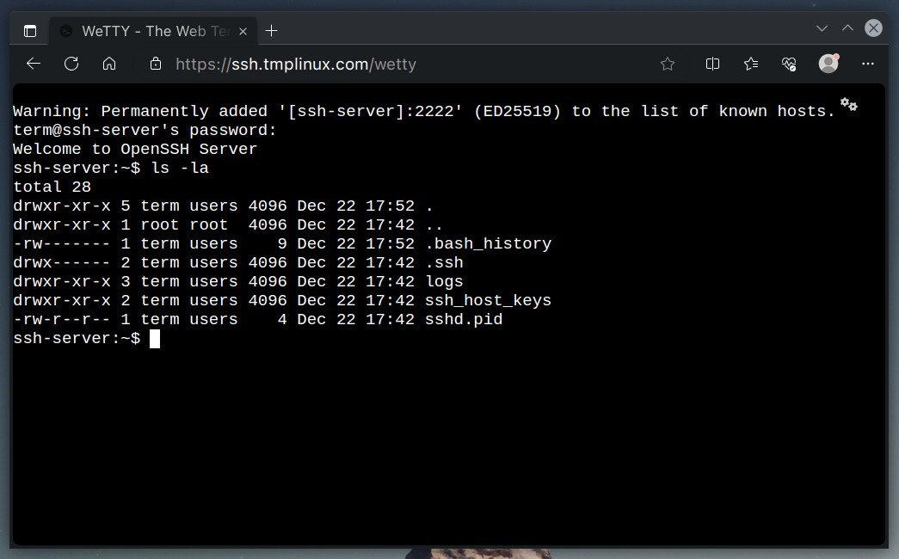The image size is (899, 559).
Task: Click 'Welcome to OpenSSH Server' text
Action: pyautogui.click(x=135, y=149)
